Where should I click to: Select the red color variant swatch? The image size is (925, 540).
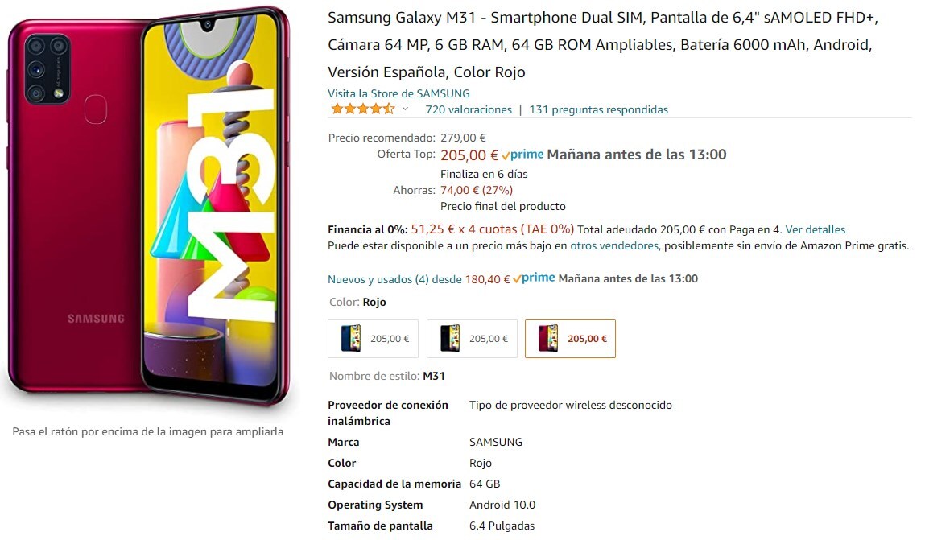coord(570,339)
